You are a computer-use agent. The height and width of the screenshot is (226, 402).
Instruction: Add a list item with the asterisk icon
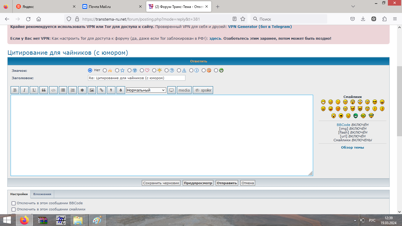click(x=82, y=90)
